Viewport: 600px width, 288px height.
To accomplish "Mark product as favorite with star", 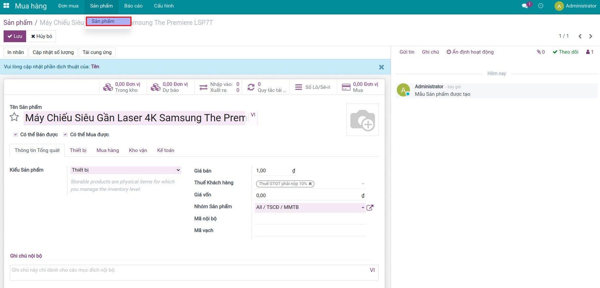I will click(14, 117).
